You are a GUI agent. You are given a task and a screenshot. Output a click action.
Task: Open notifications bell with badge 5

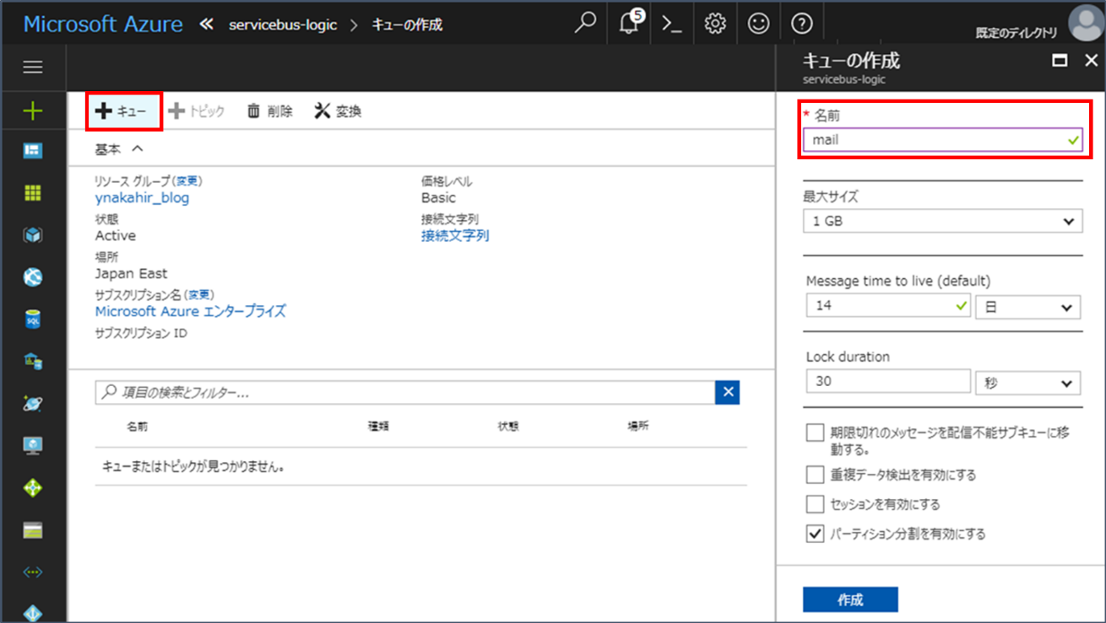630,23
